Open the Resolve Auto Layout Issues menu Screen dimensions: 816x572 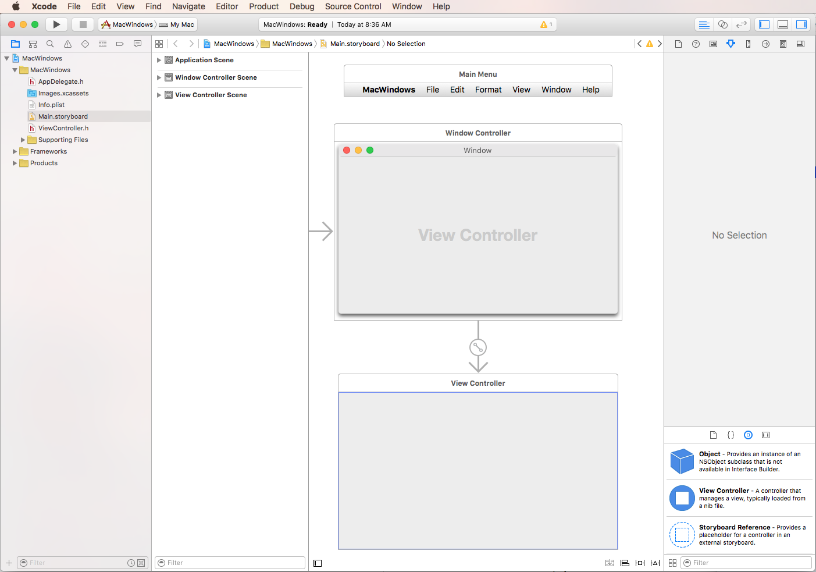(x=655, y=563)
